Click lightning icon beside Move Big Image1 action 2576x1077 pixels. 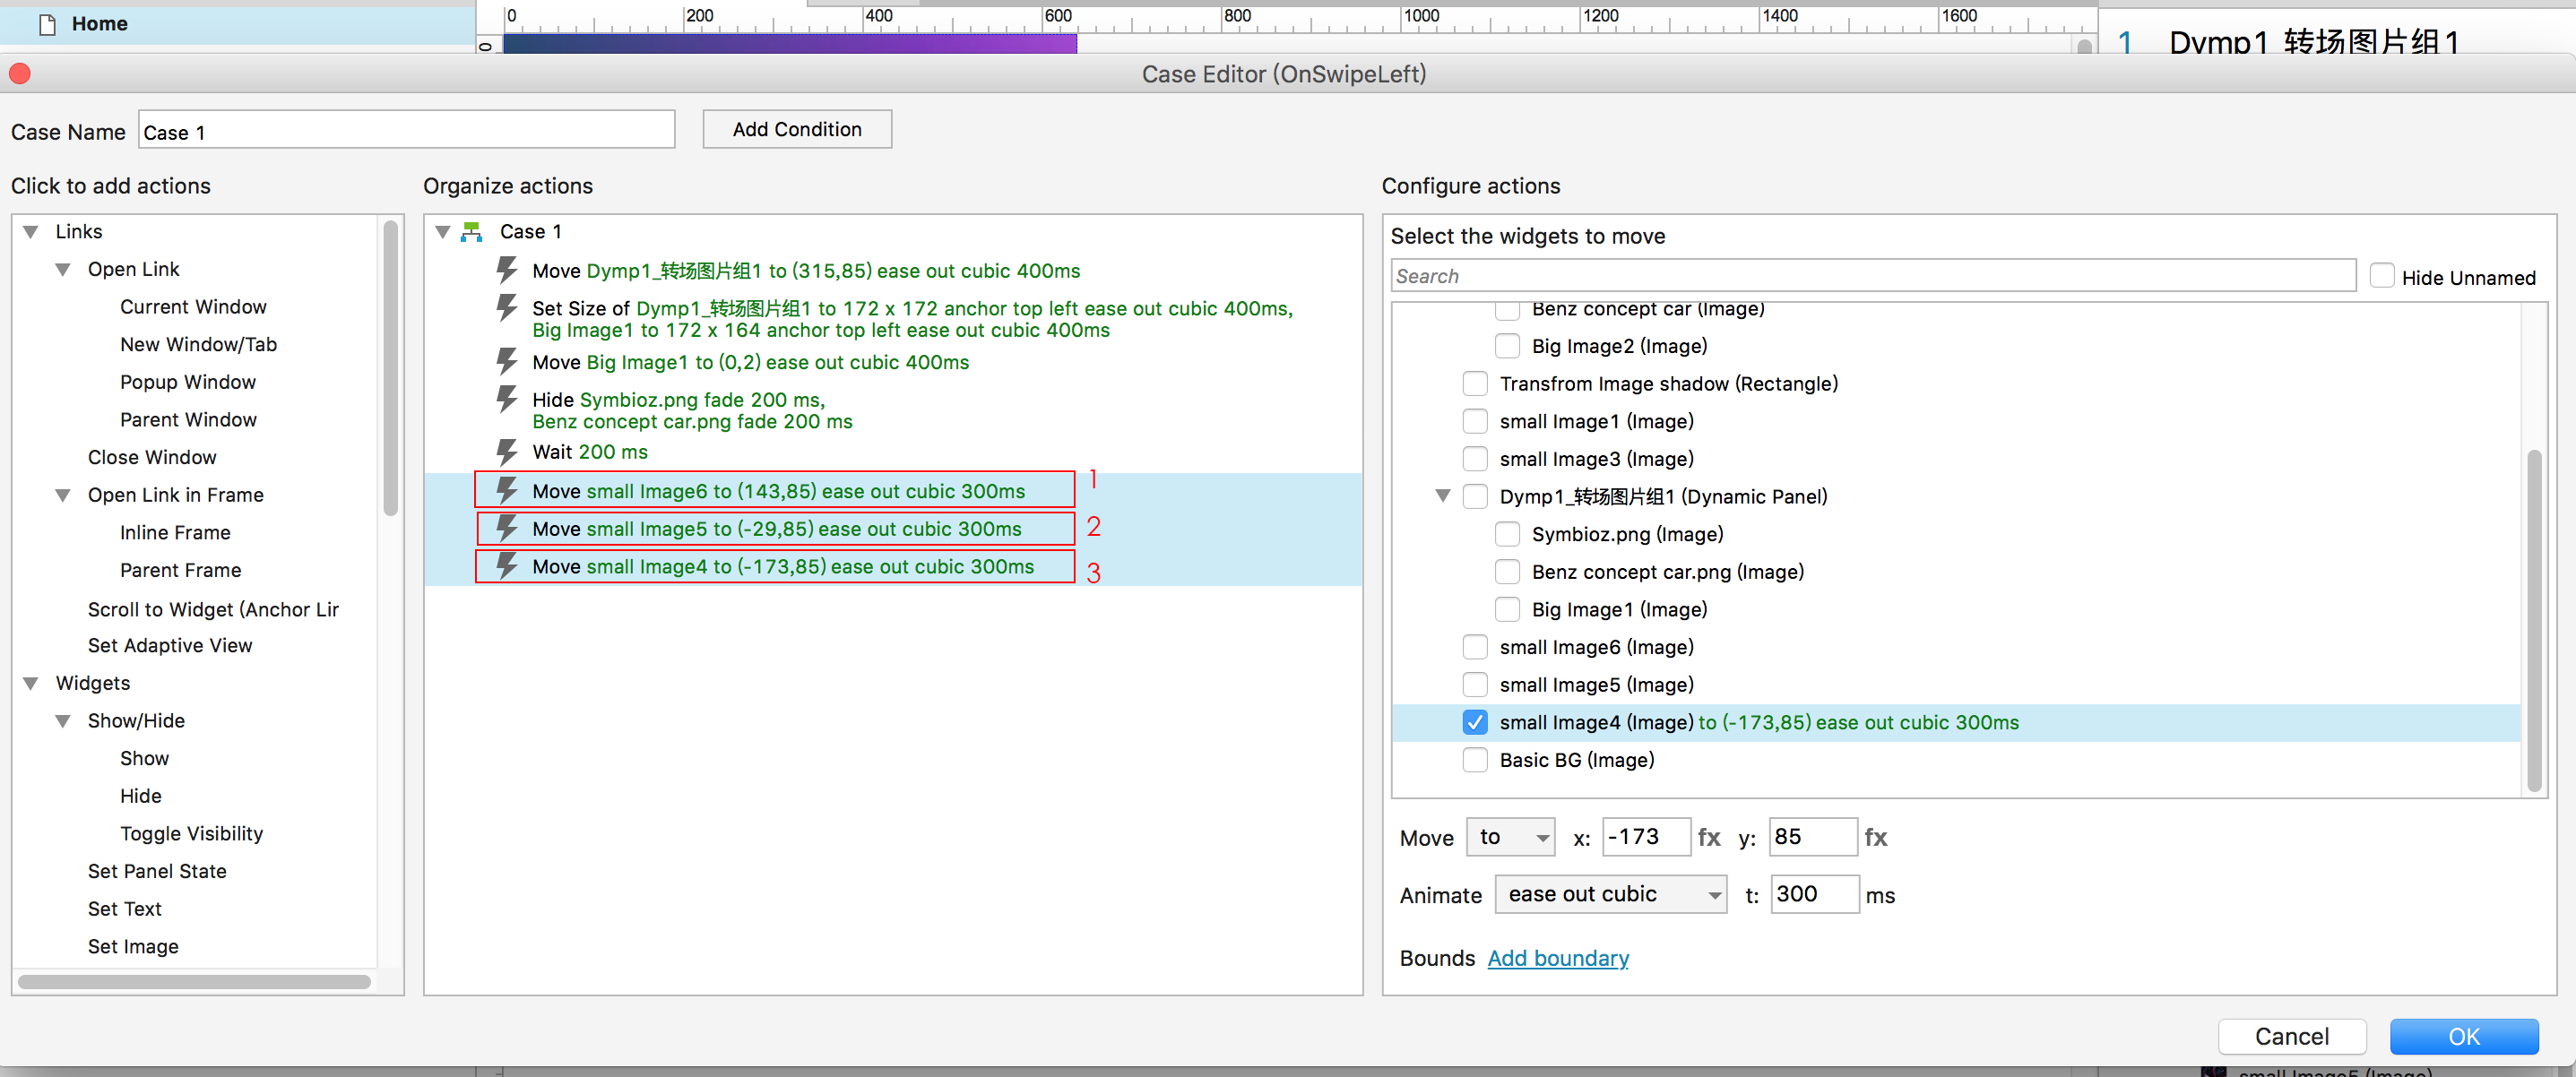507,361
